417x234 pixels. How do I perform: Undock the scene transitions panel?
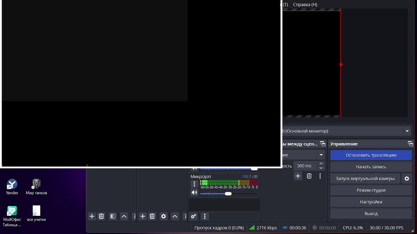[323, 144]
